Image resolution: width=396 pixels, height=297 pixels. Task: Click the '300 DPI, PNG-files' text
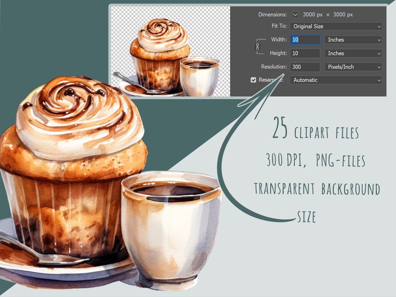(316, 160)
